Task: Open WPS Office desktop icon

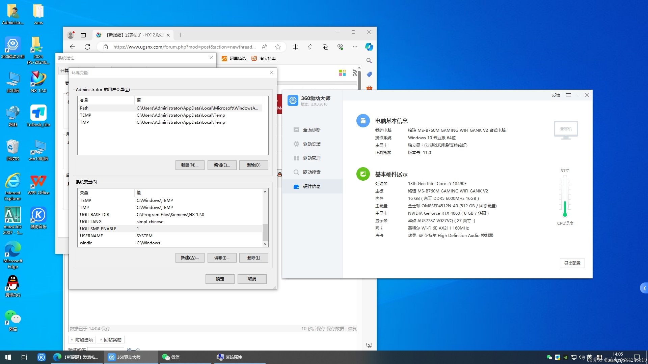Action: coord(38,184)
